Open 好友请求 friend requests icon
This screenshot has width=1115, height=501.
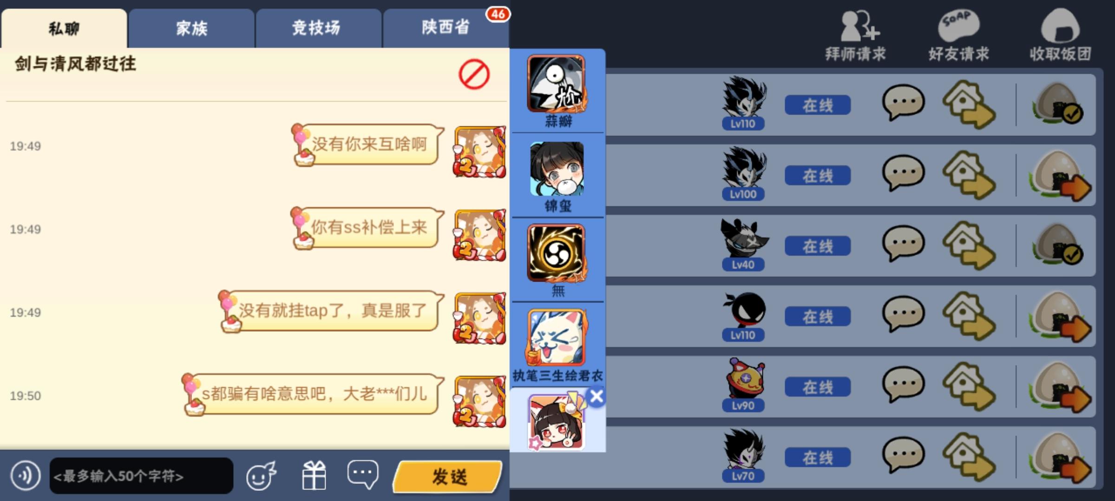click(959, 36)
